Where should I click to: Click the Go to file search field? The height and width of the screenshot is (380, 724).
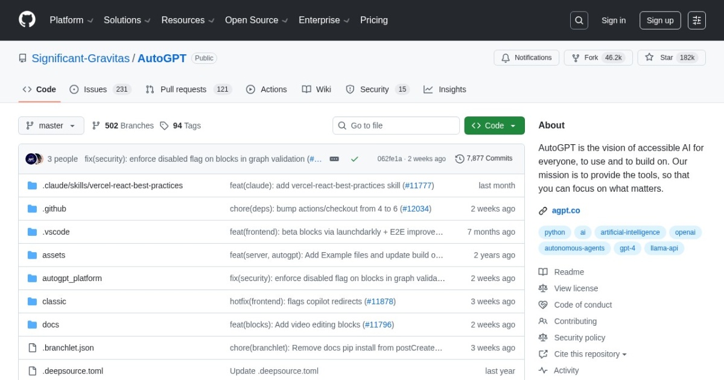[x=396, y=125]
